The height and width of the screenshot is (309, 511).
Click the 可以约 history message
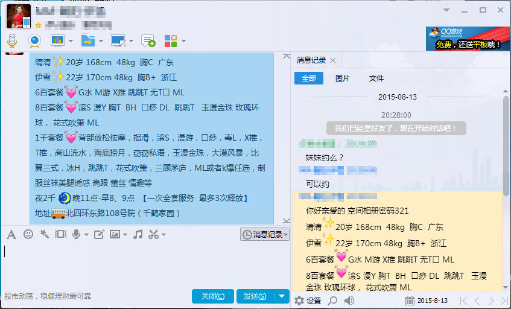pyautogui.click(x=317, y=184)
